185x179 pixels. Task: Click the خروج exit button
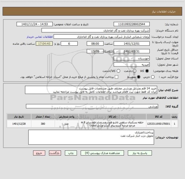39,153
